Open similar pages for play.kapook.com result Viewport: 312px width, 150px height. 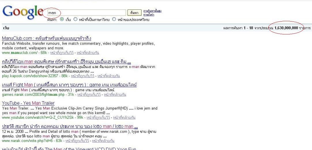point(109,76)
